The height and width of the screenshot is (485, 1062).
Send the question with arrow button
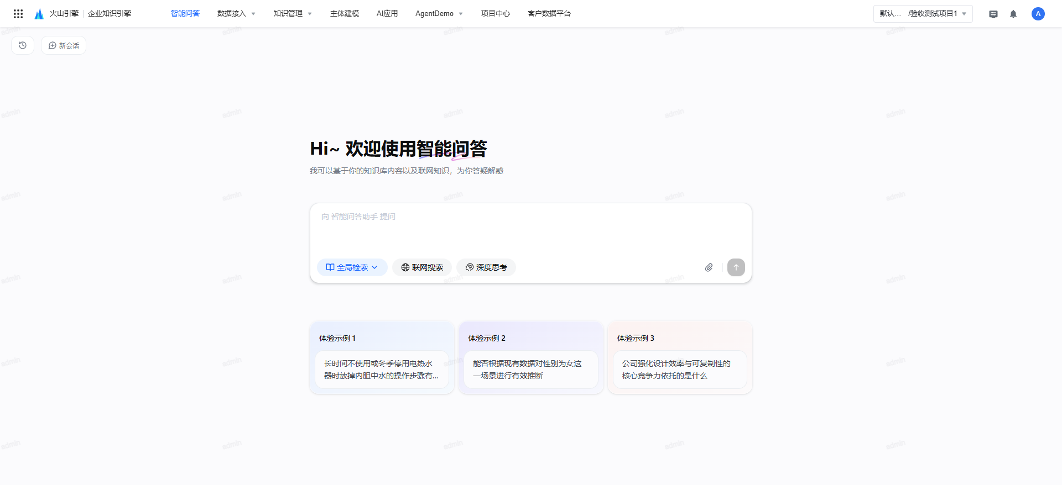pyautogui.click(x=736, y=267)
